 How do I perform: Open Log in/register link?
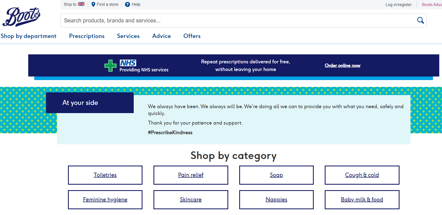(x=398, y=5)
